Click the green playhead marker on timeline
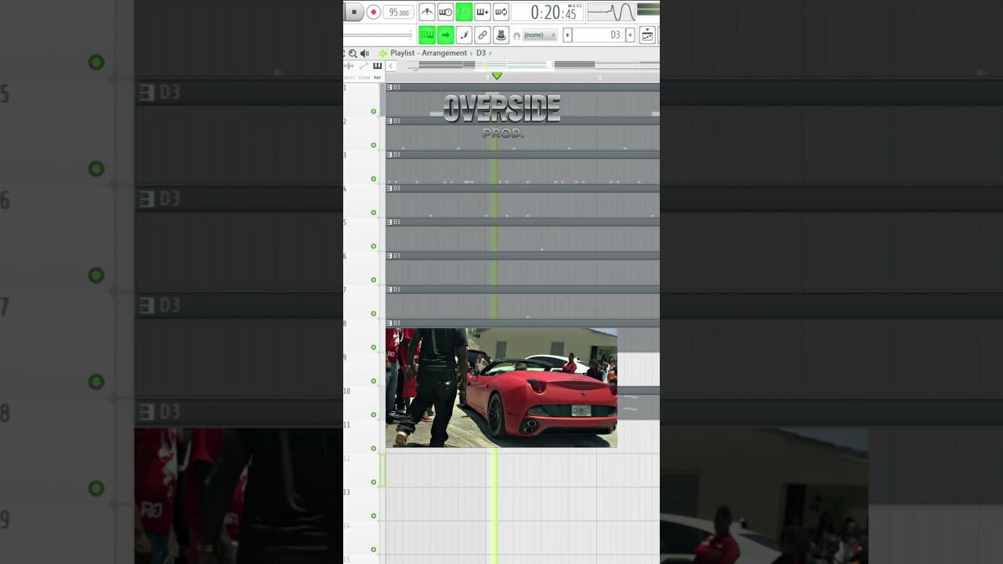 [x=496, y=76]
